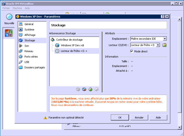Click the Annuler button
The width and height of the screenshot is (184, 136).
139,117
